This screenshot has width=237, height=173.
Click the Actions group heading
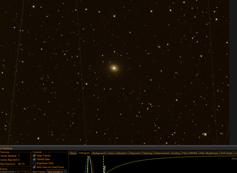pyautogui.click(x=4, y=169)
